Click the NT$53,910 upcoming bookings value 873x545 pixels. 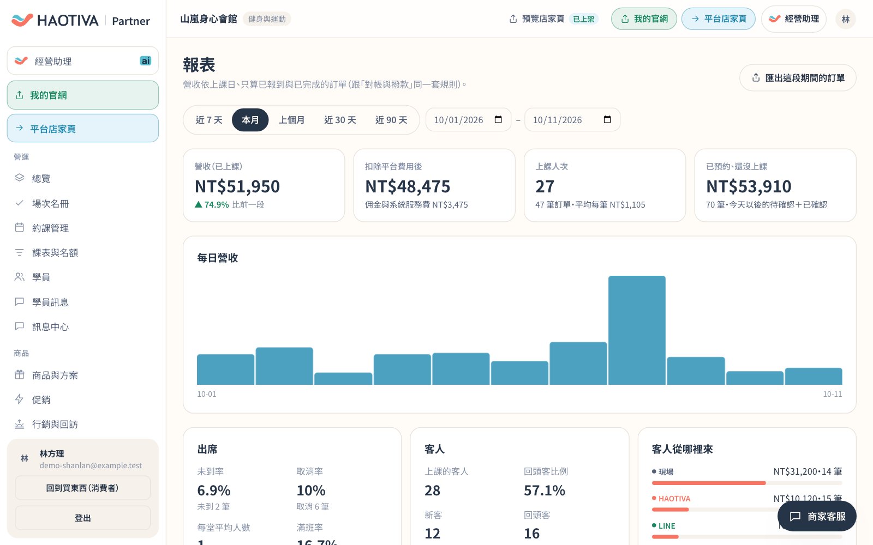749,186
